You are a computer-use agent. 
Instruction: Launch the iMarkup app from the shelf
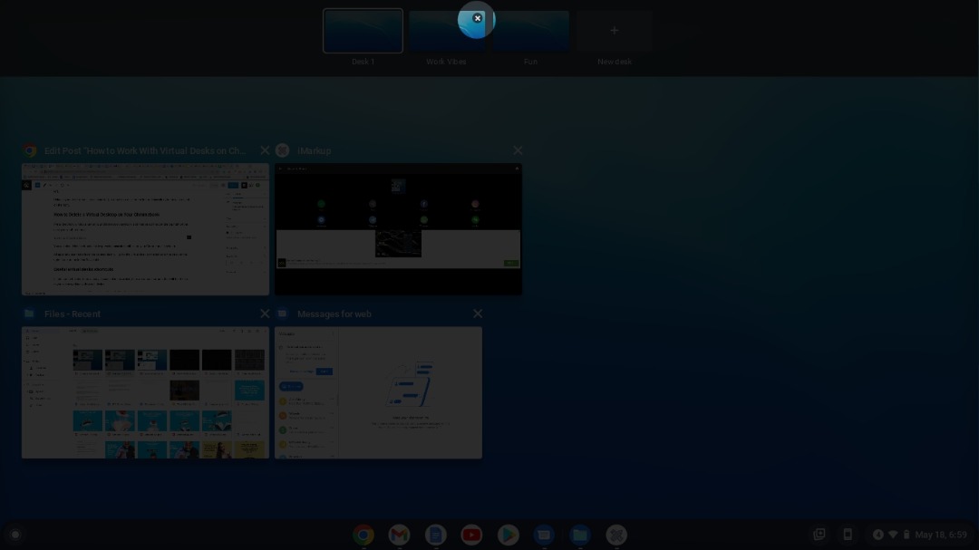(x=616, y=535)
